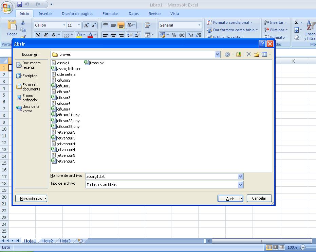The image size is (316, 252).
Task: Toggle bold N formatting
Action: [38, 35]
